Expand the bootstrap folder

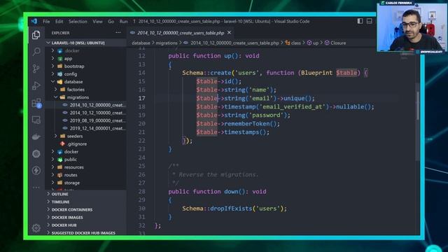(x=85, y=66)
